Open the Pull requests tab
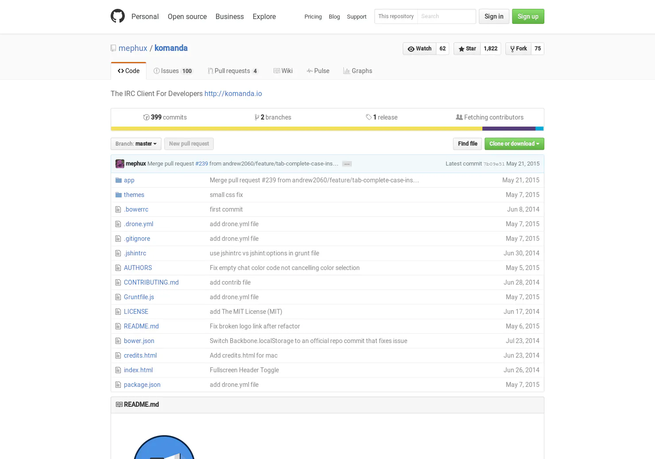The height and width of the screenshot is (459, 655). pyautogui.click(x=233, y=71)
